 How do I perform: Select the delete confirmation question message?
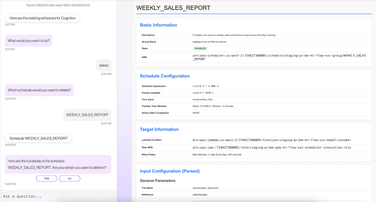[x=58, y=164]
